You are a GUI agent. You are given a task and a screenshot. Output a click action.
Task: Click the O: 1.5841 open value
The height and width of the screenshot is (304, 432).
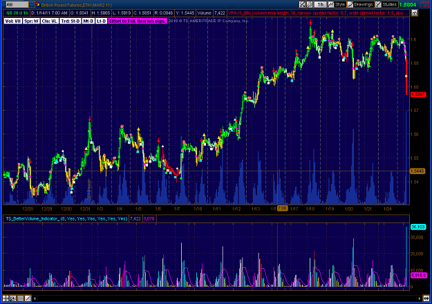click(79, 13)
